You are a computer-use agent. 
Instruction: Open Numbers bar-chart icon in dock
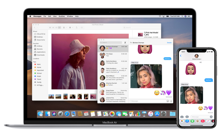(138, 114)
